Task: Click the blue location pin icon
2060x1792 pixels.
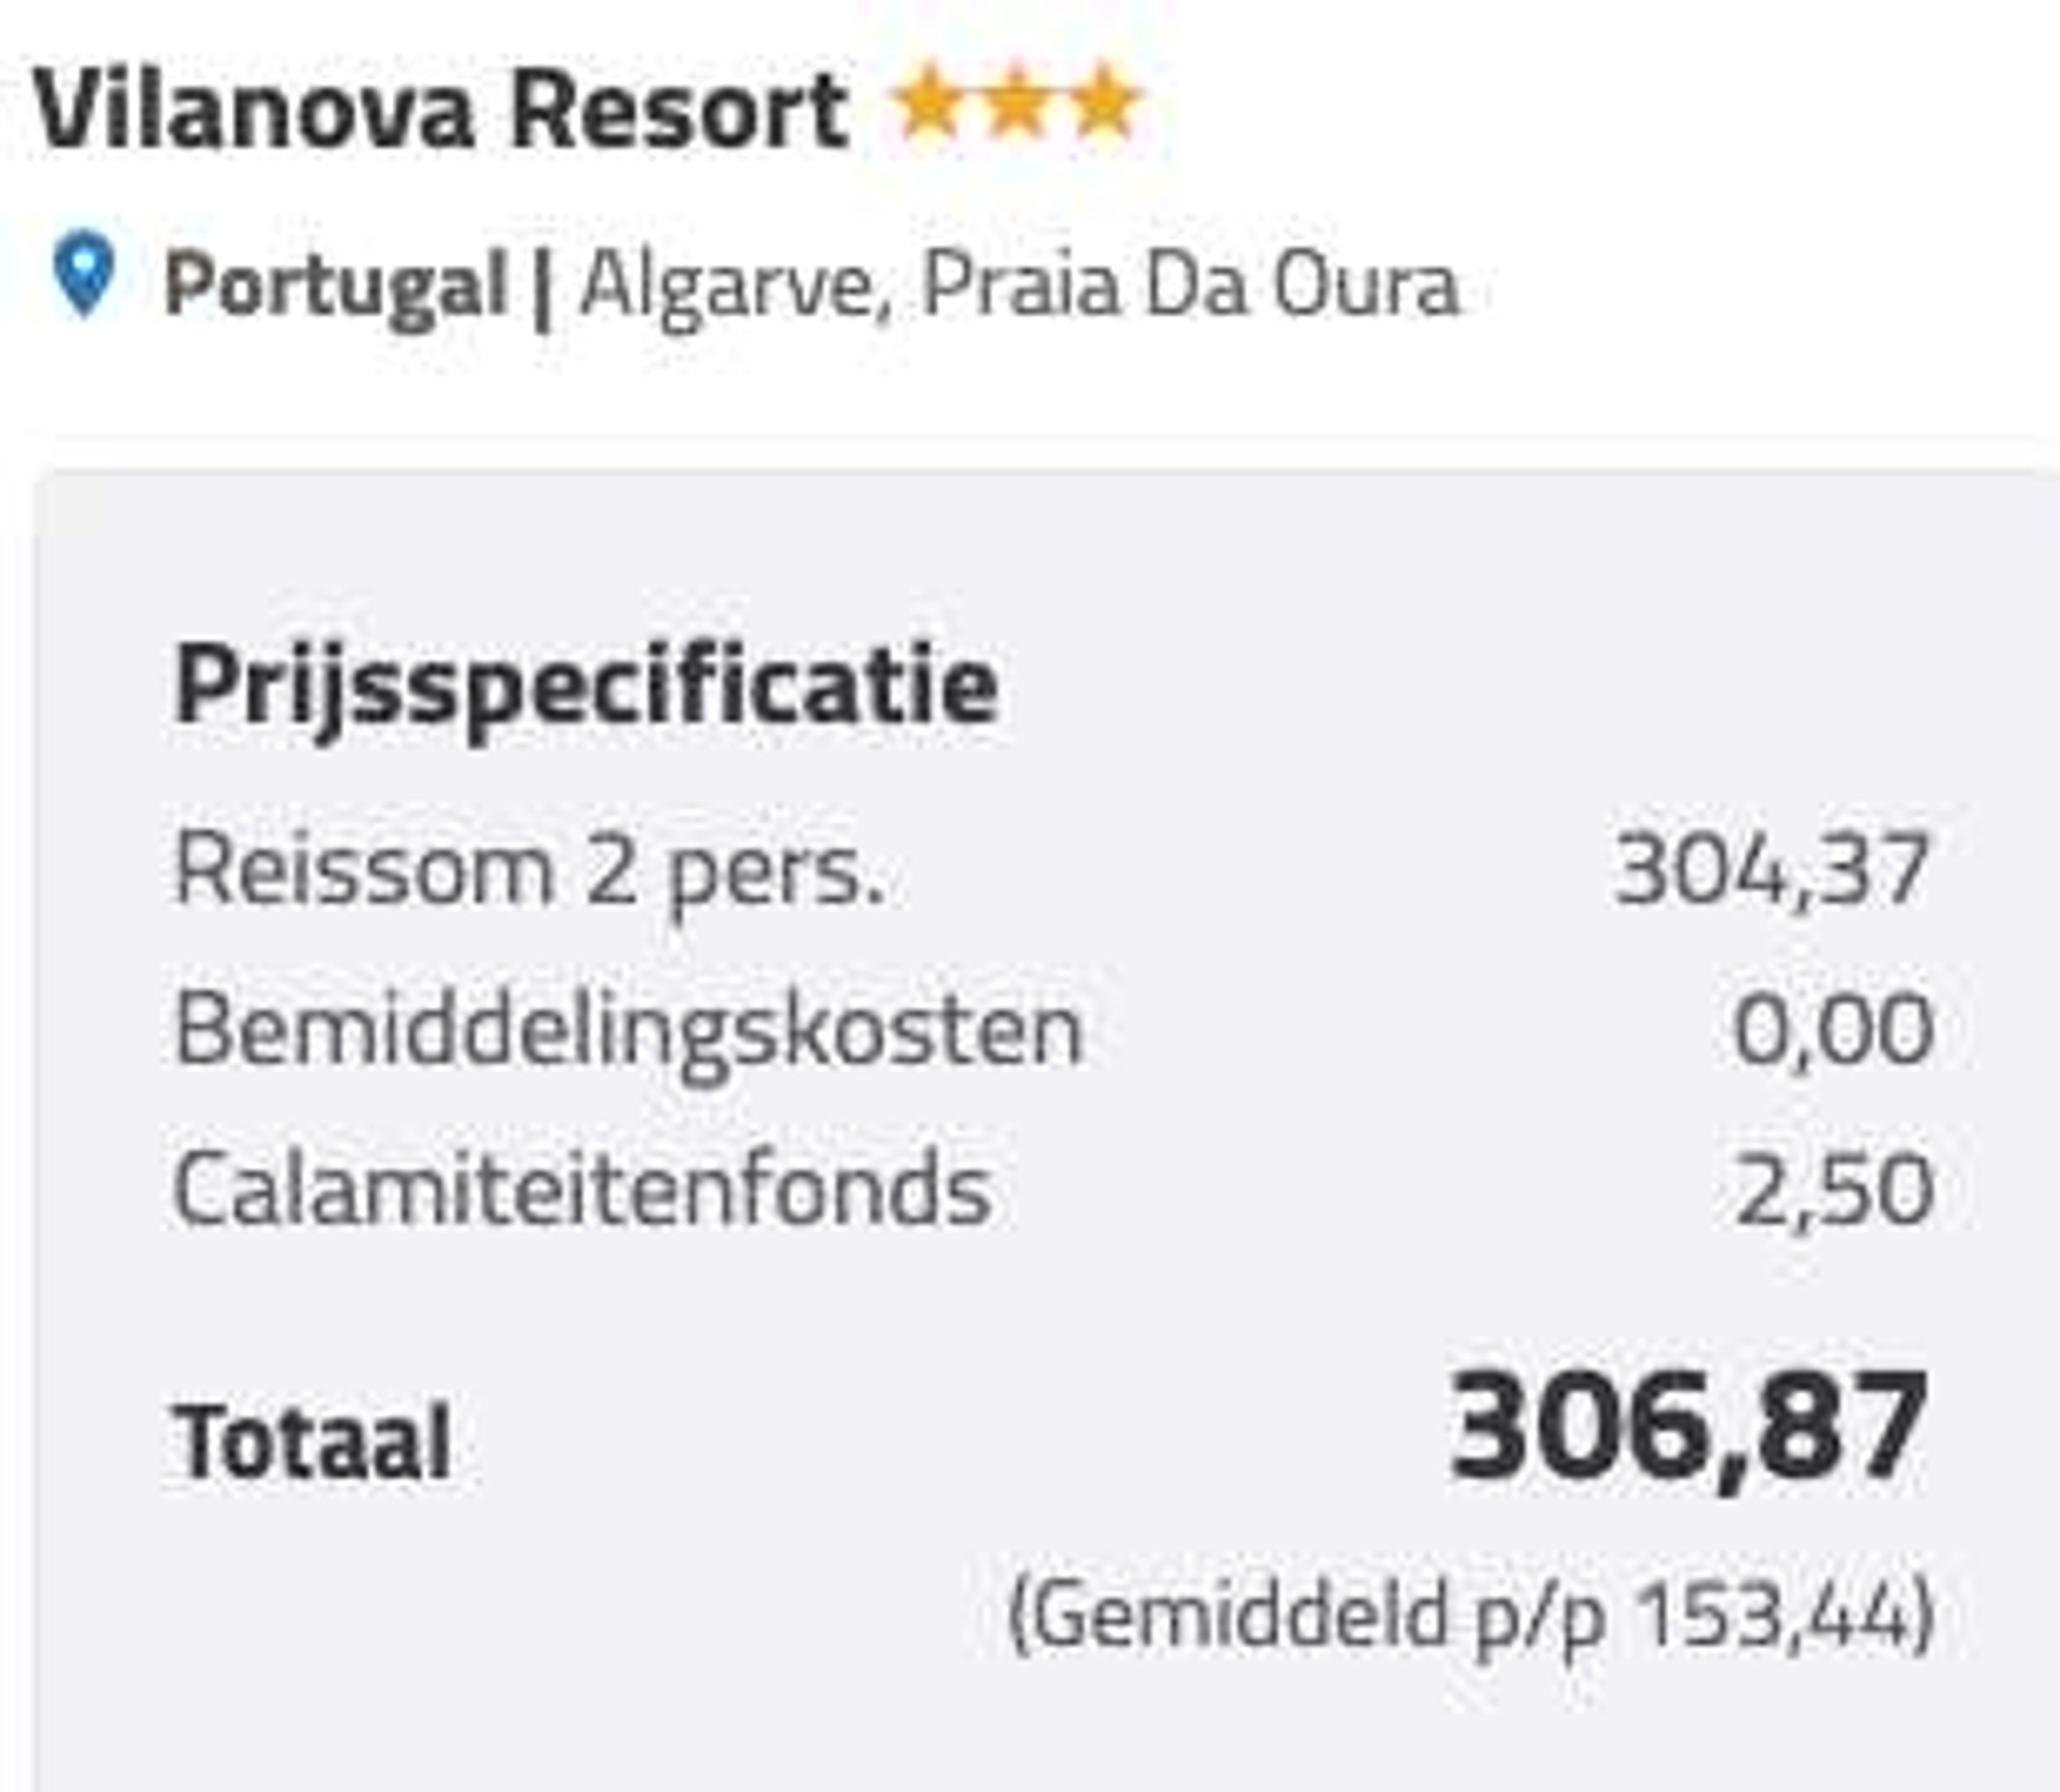Action: tap(84, 274)
